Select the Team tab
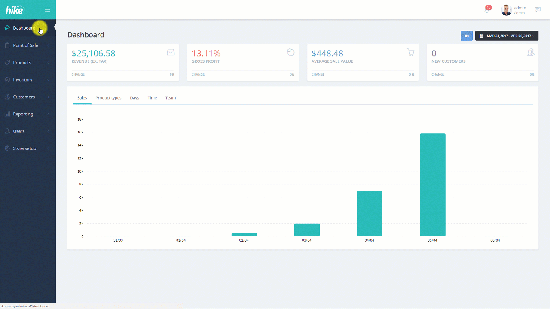The width and height of the screenshot is (550, 309). pyautogui.click(x=171, y=98)
